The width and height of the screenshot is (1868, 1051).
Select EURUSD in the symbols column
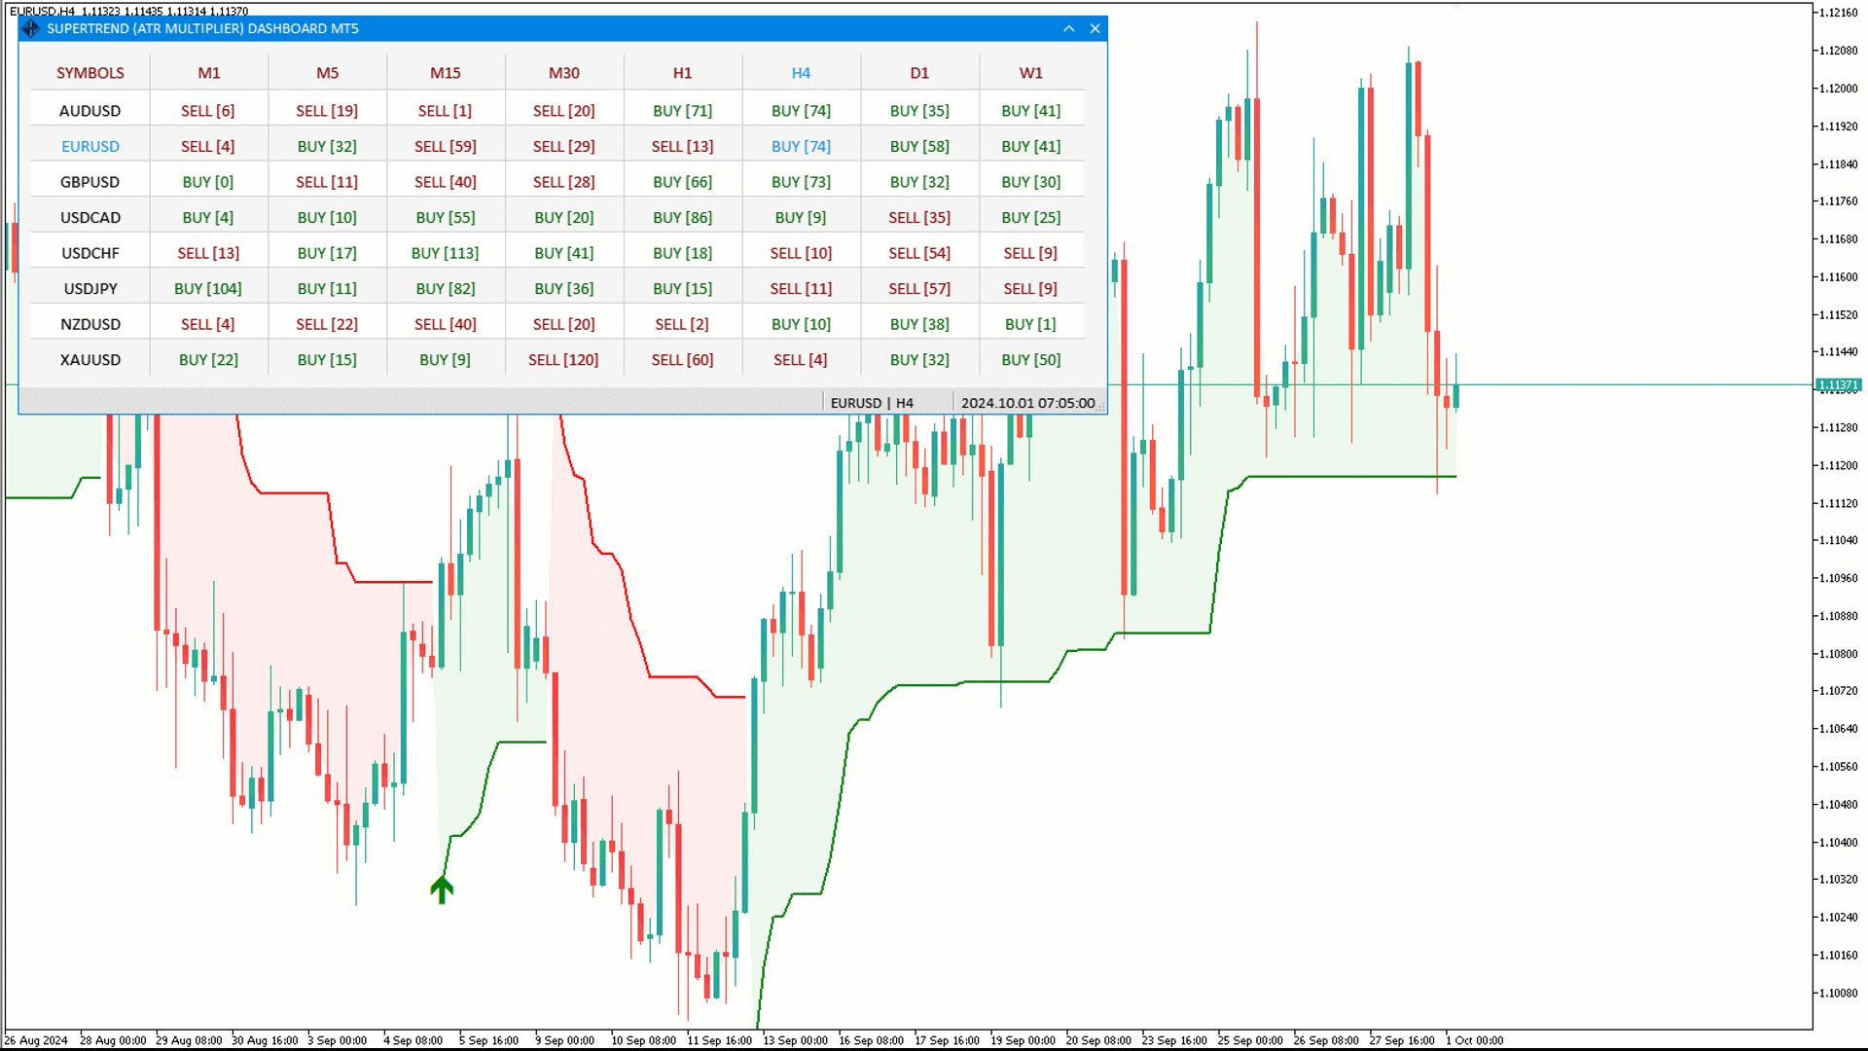pos(90,146)
